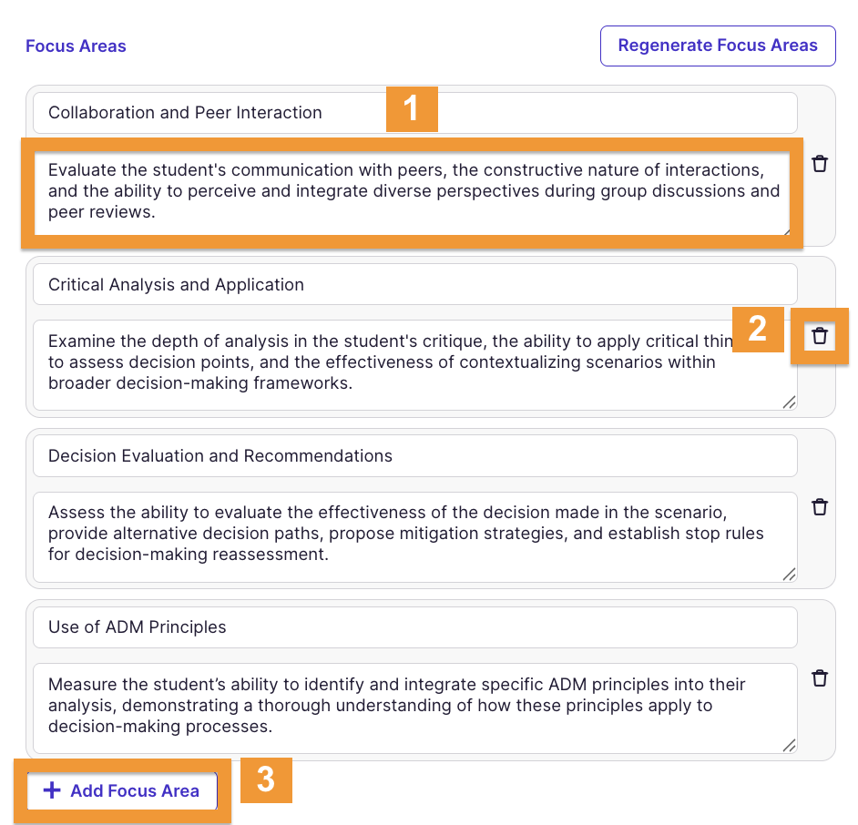
Task: Focus the description starting "Measure the student's ability"
Action: tap(414, 706)
